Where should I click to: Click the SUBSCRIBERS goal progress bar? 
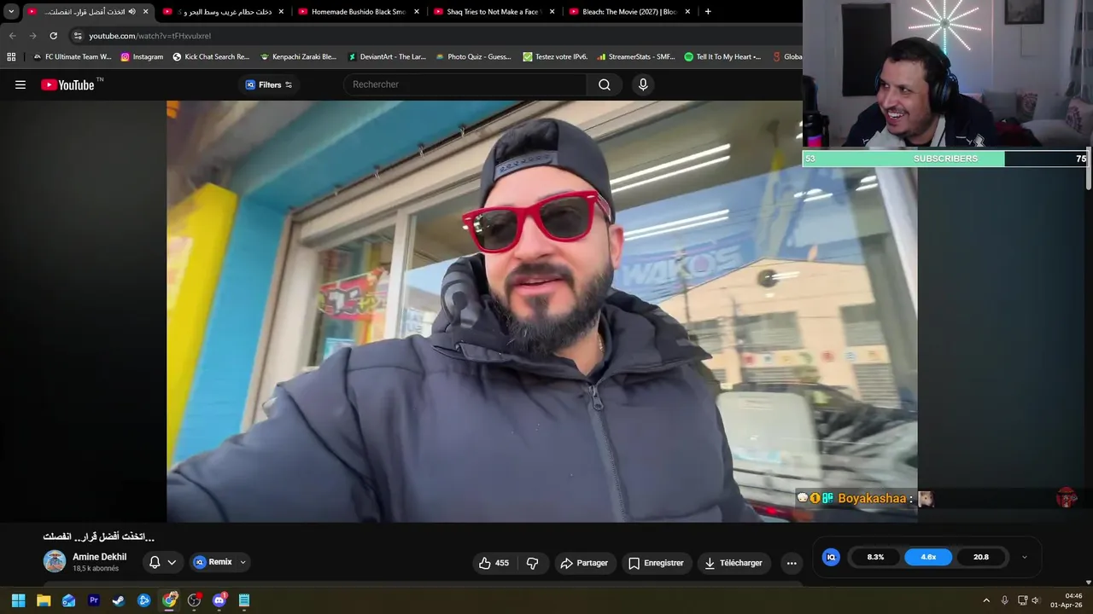coord(945,159)
